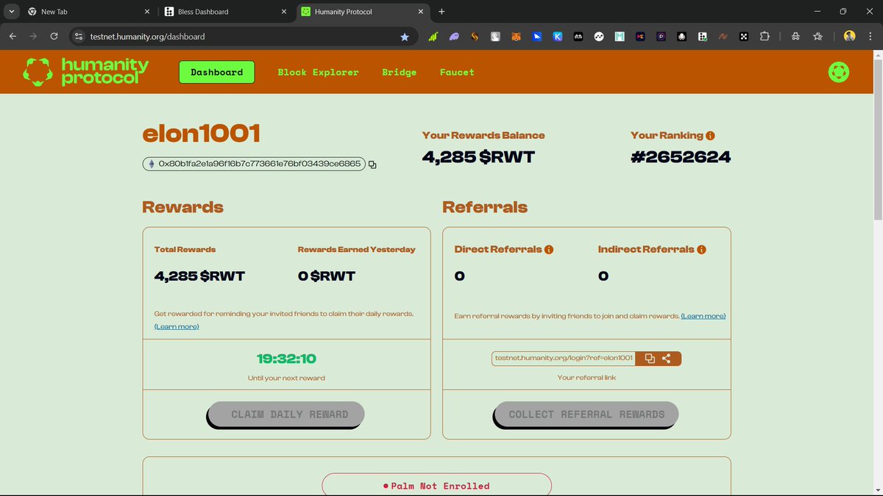This screenshot has height=496, width=883.
Task: Click the Your Ranking info icon
Action: pos(710,136)
